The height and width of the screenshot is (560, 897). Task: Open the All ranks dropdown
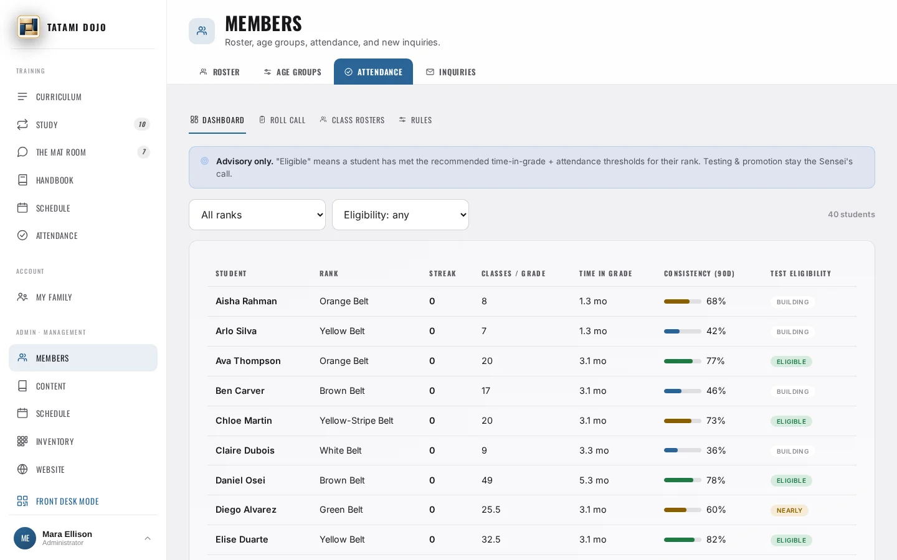tap(257, 215)
